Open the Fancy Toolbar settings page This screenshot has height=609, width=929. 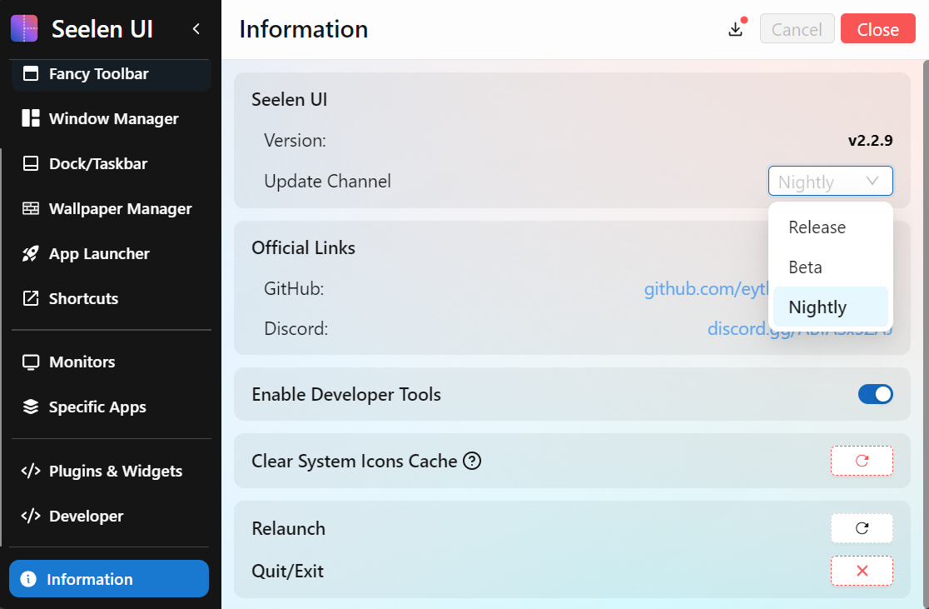coord(111,74)
